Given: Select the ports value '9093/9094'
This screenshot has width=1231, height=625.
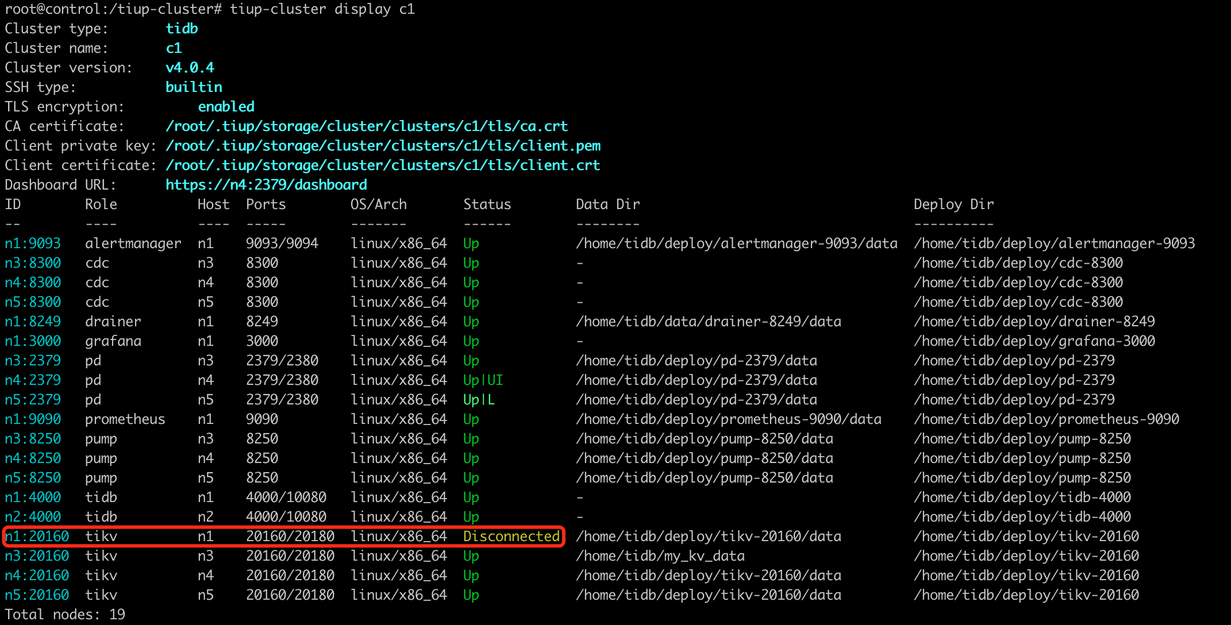Looking at the screenshot, I should [282, 244].
